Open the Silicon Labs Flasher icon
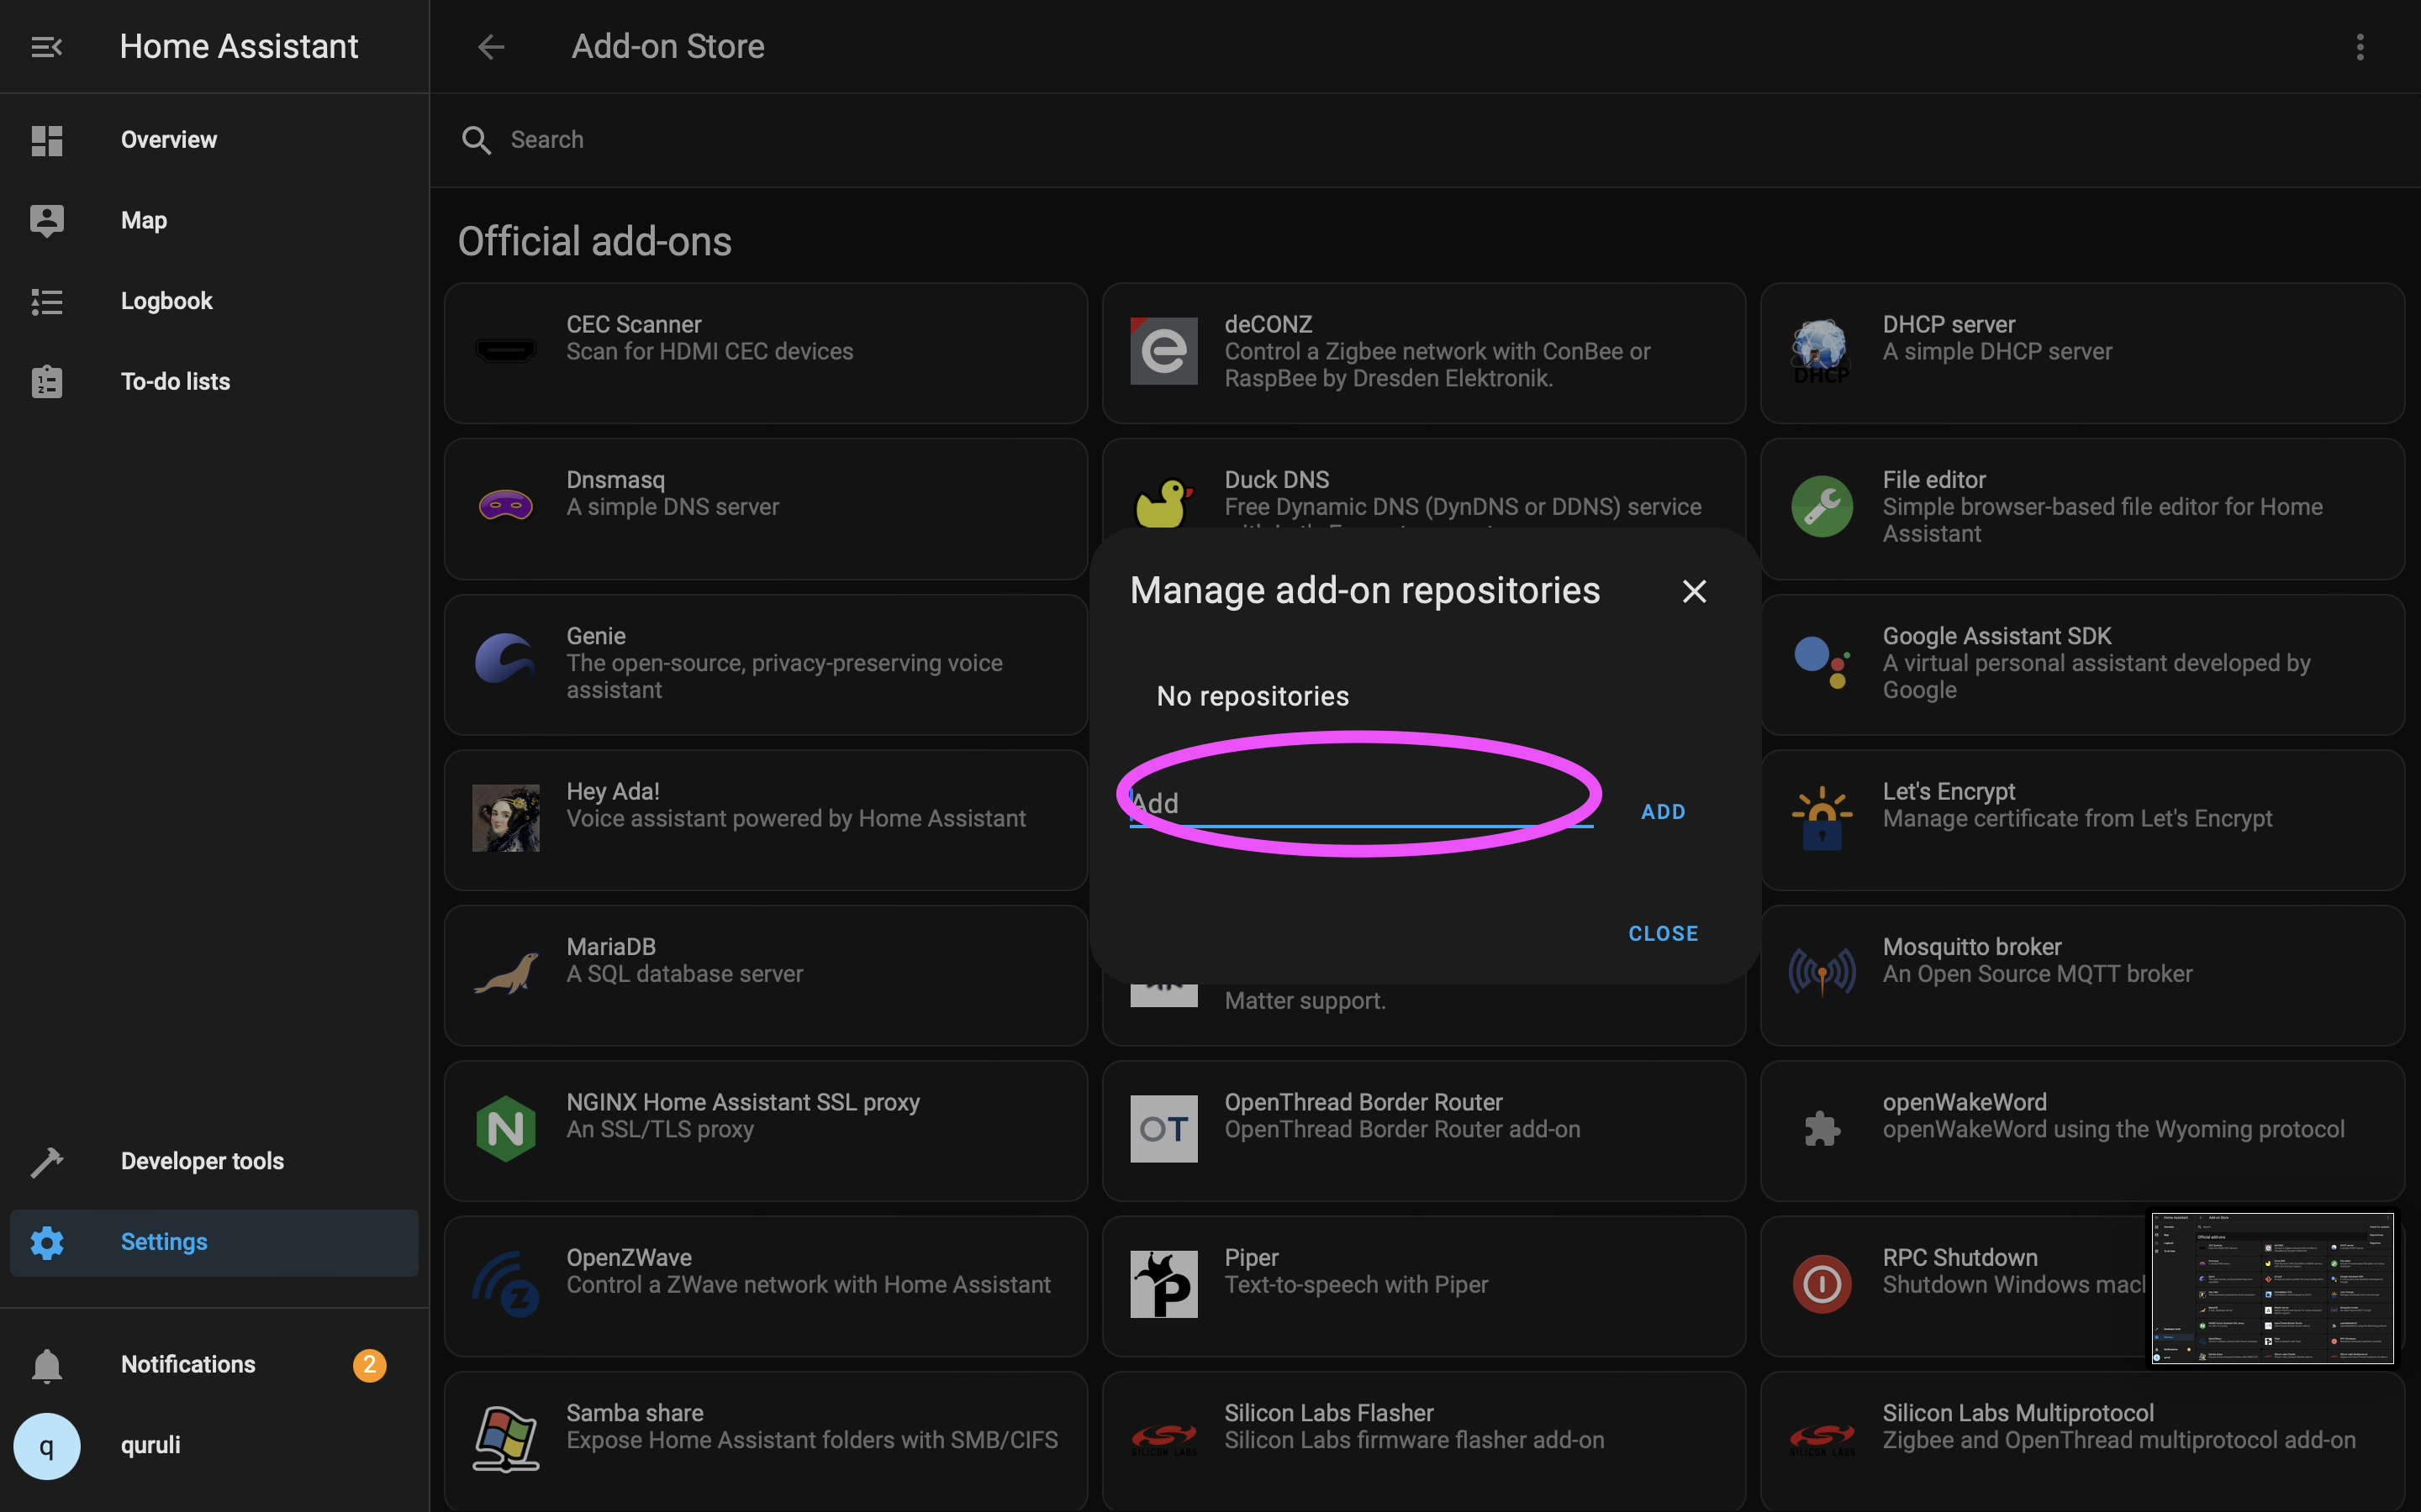Viewport: 2421px width, 1512px height. (1163, 1440)
